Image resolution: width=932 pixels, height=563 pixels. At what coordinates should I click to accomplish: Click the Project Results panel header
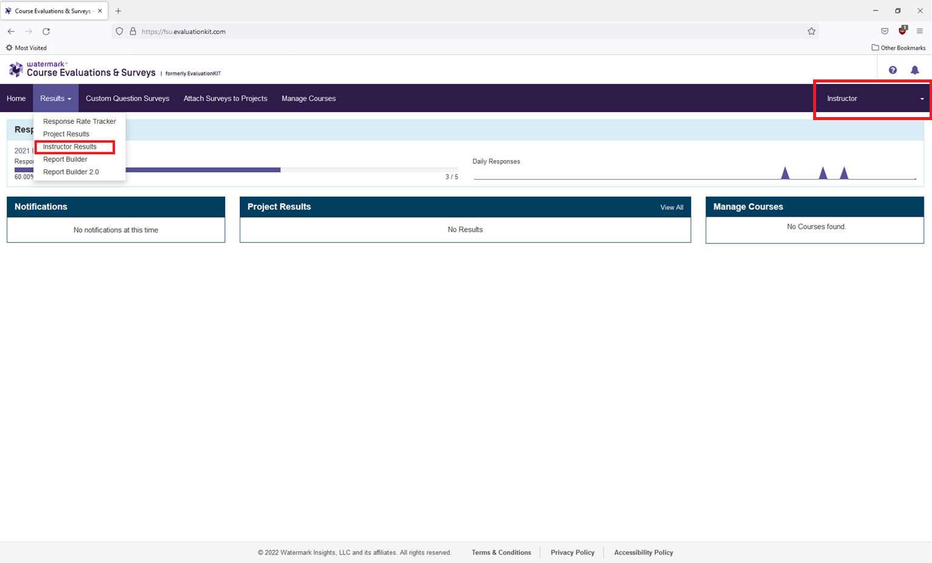[x=465, y=207]
